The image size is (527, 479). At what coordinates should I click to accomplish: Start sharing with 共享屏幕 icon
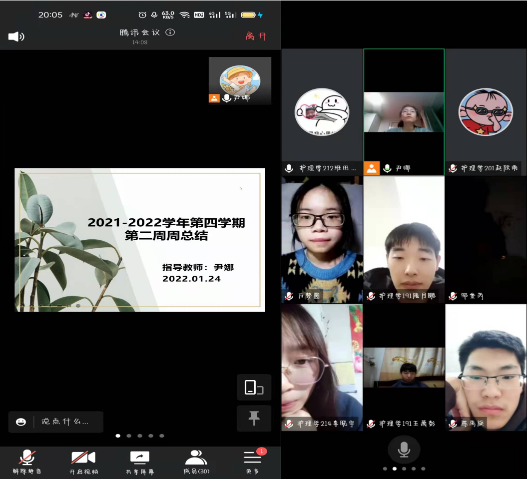tap(140, 461)
